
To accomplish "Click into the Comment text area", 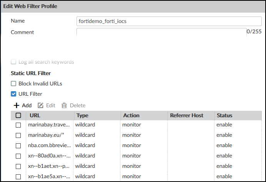I will point(161,33).
